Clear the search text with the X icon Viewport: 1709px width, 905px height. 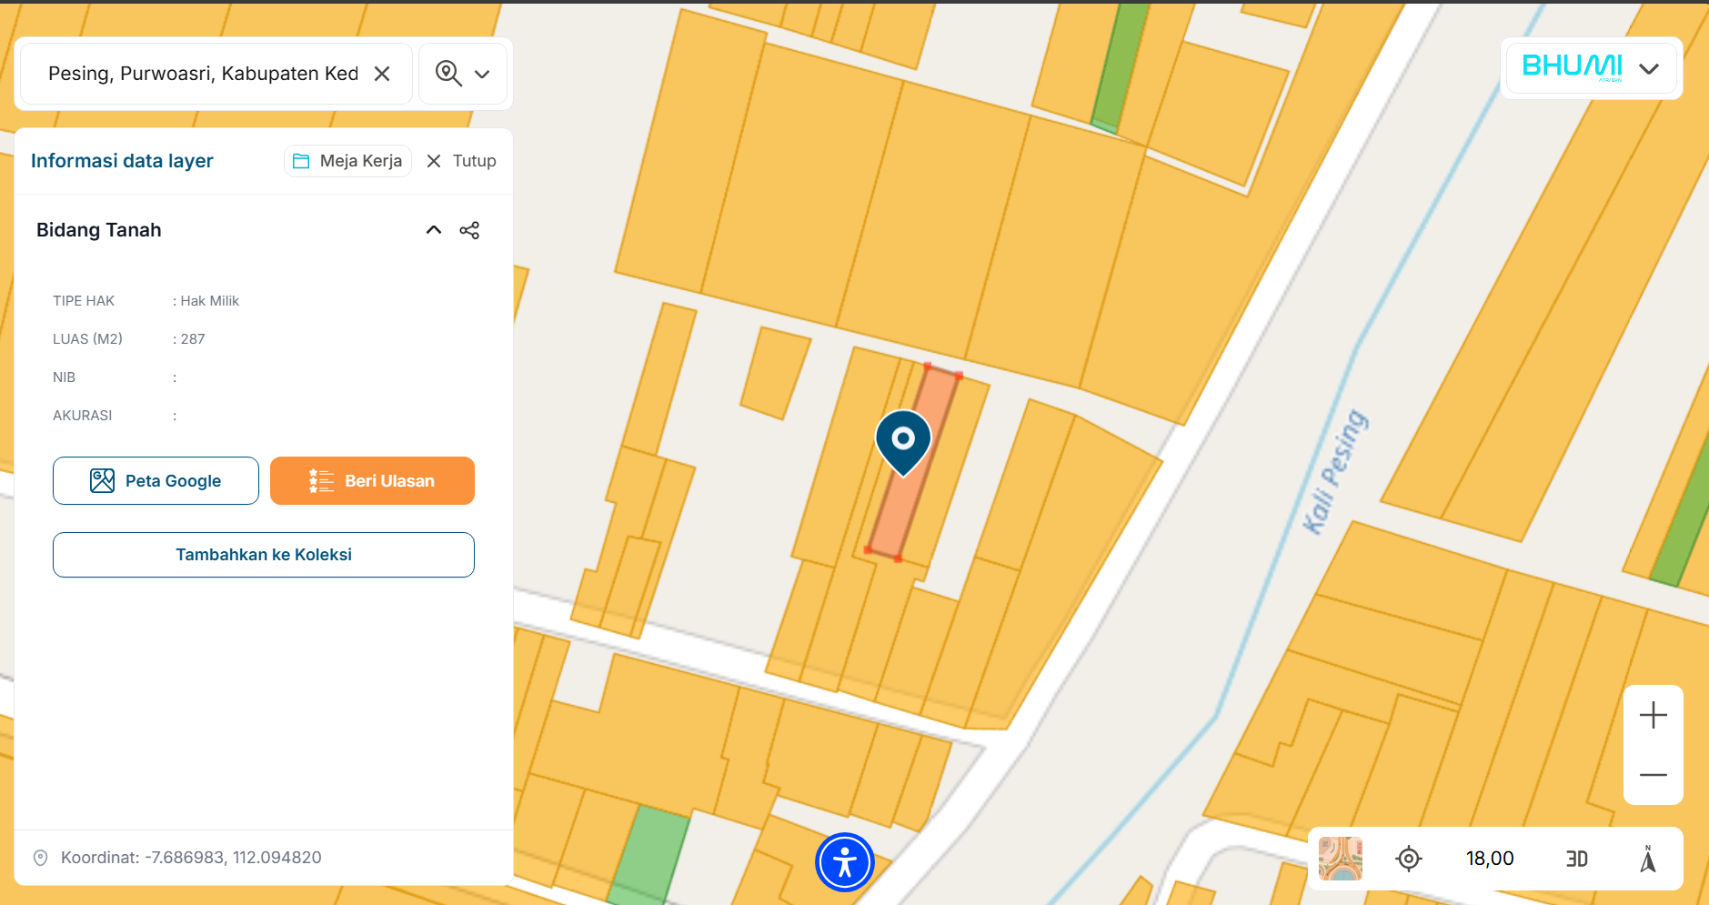[x=382, y=74]
